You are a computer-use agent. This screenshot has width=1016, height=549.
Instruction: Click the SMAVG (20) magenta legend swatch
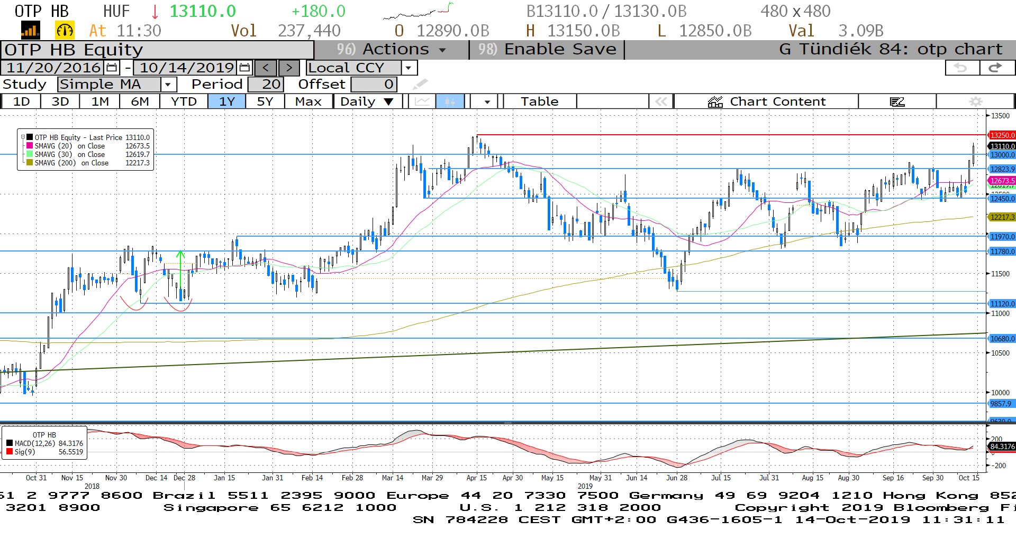coord(30,146)
